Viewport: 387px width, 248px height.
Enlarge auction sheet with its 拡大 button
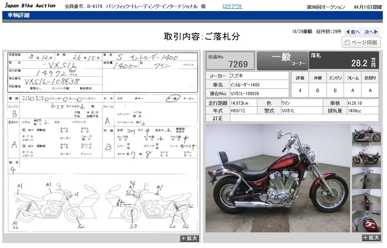(x=189, y=238)
